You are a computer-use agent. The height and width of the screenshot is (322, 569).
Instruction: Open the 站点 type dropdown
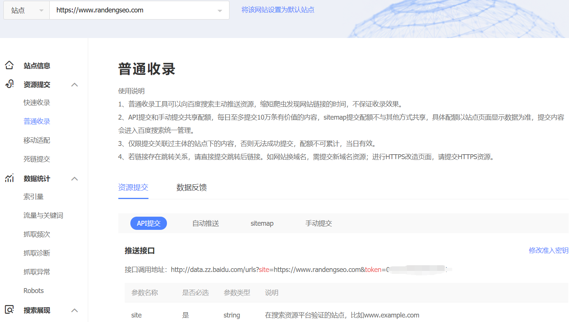point(27,10)
